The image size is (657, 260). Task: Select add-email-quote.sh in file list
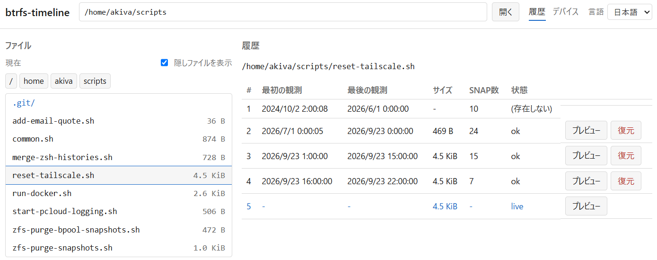point(119,121)
